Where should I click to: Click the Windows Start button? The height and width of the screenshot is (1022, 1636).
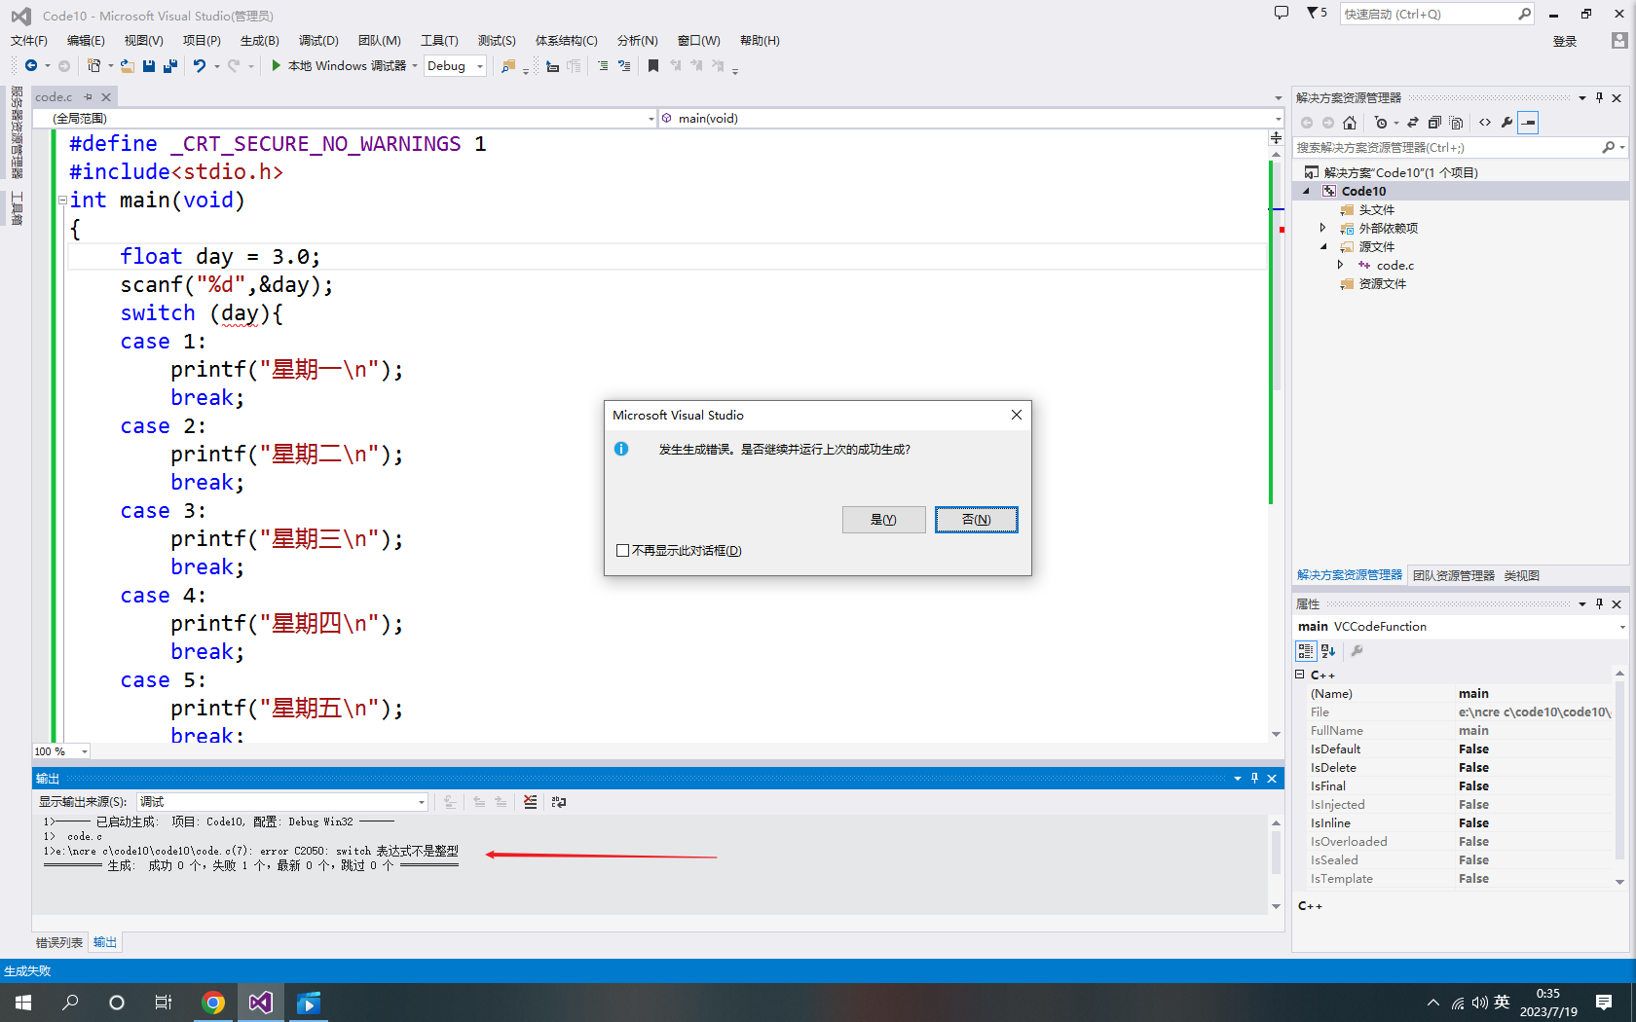[23, 1003]
